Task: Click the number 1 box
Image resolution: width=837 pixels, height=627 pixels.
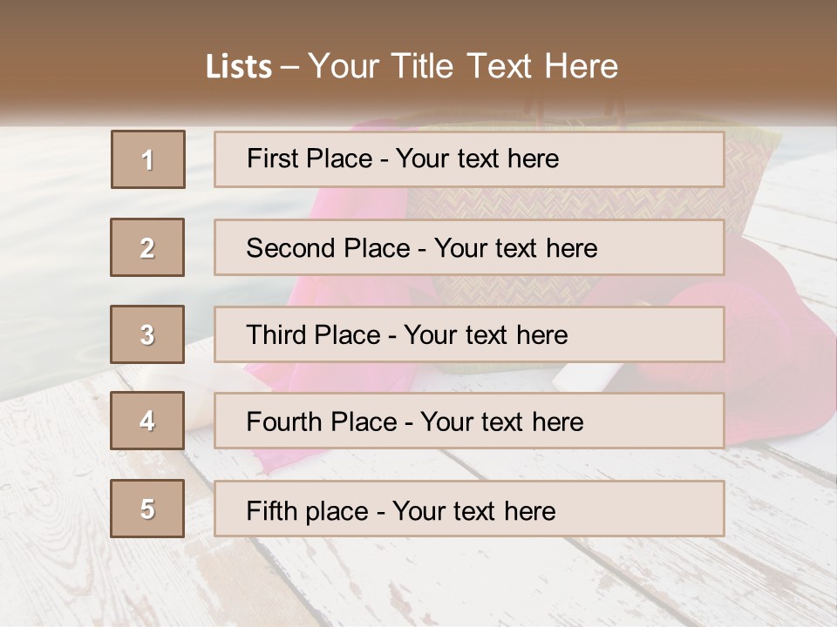Action: [x=148, y=159]
